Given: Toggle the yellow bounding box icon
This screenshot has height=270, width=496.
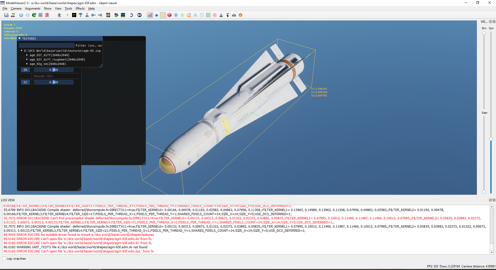Looking at the screenshot, I should coord(163,15).
